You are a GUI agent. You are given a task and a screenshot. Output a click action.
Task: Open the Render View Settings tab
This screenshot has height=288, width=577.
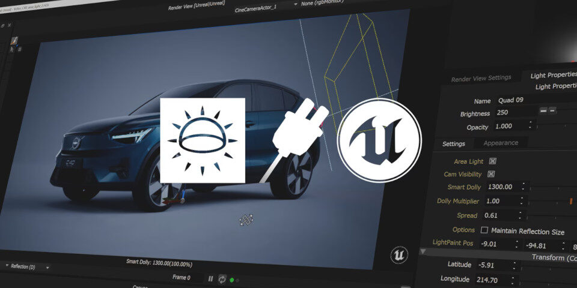tap(481, 77)
